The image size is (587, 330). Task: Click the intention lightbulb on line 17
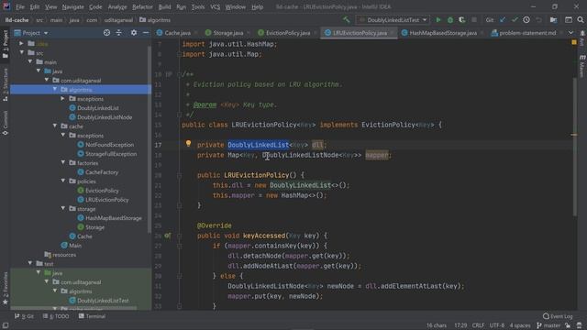click(x=188, y=143)
